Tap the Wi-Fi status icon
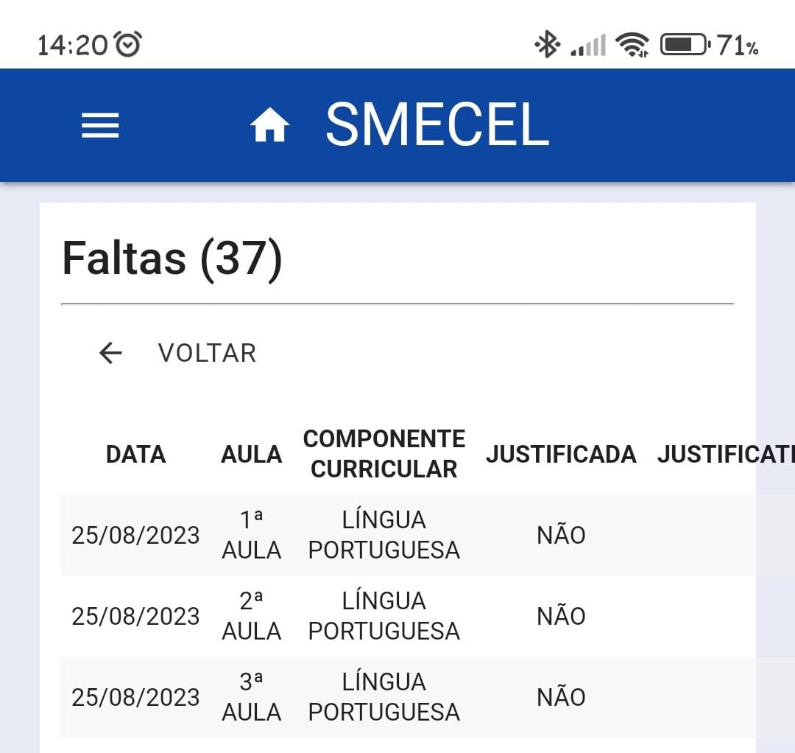This screenshot has width=795, height=753. click(x=632, y=45)
